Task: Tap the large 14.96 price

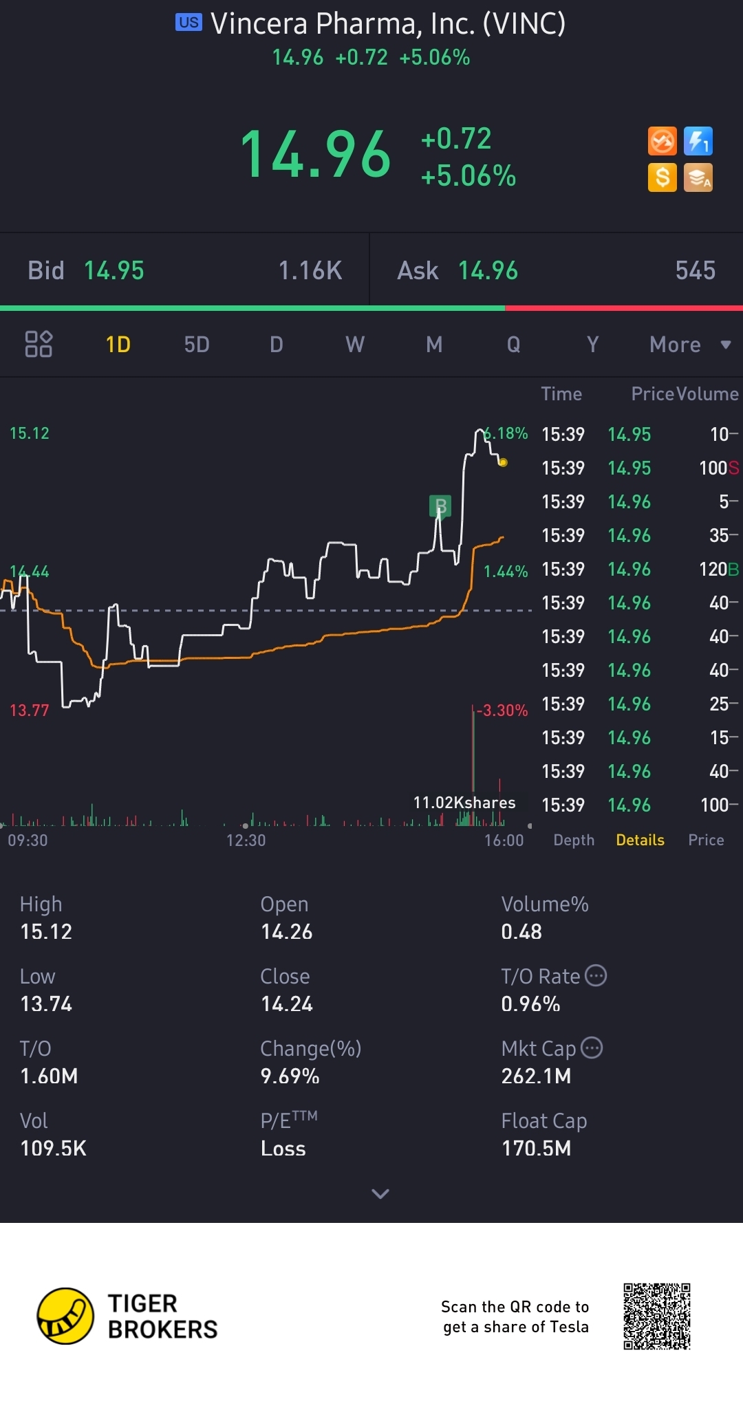Action: (x=316, y=155)
